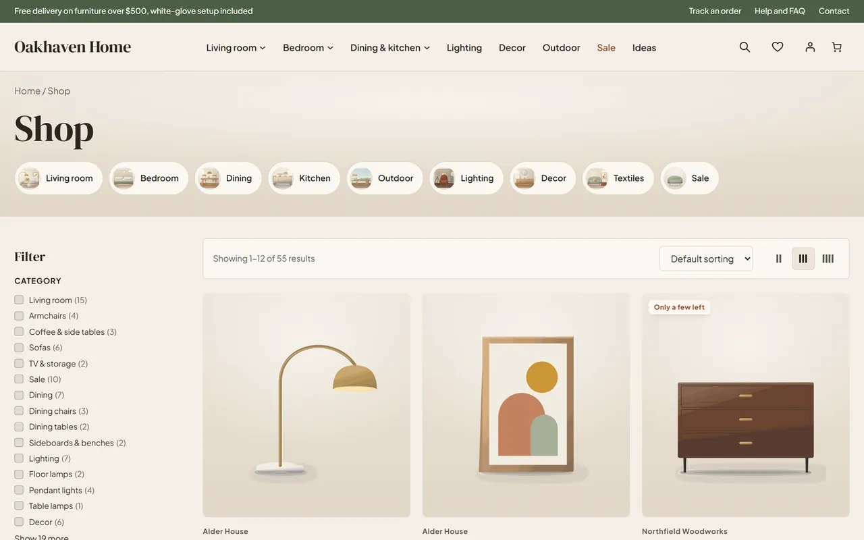
Task: Select the Outdoor category pill
Action: click(x=385, y=178)
